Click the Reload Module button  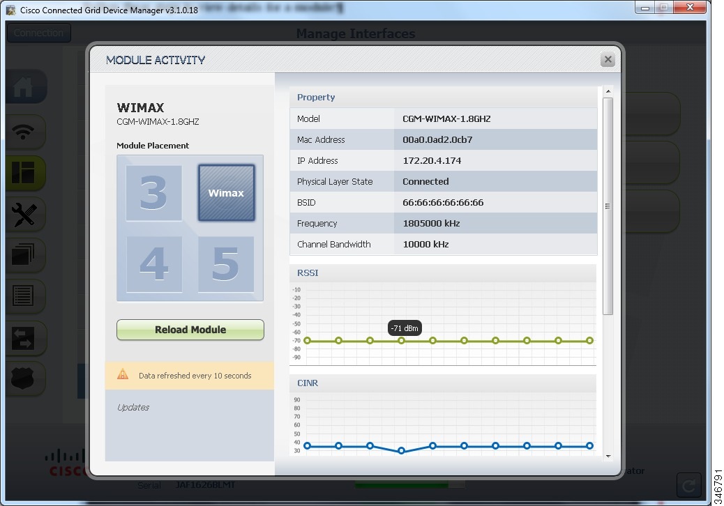tap(190, 330)
